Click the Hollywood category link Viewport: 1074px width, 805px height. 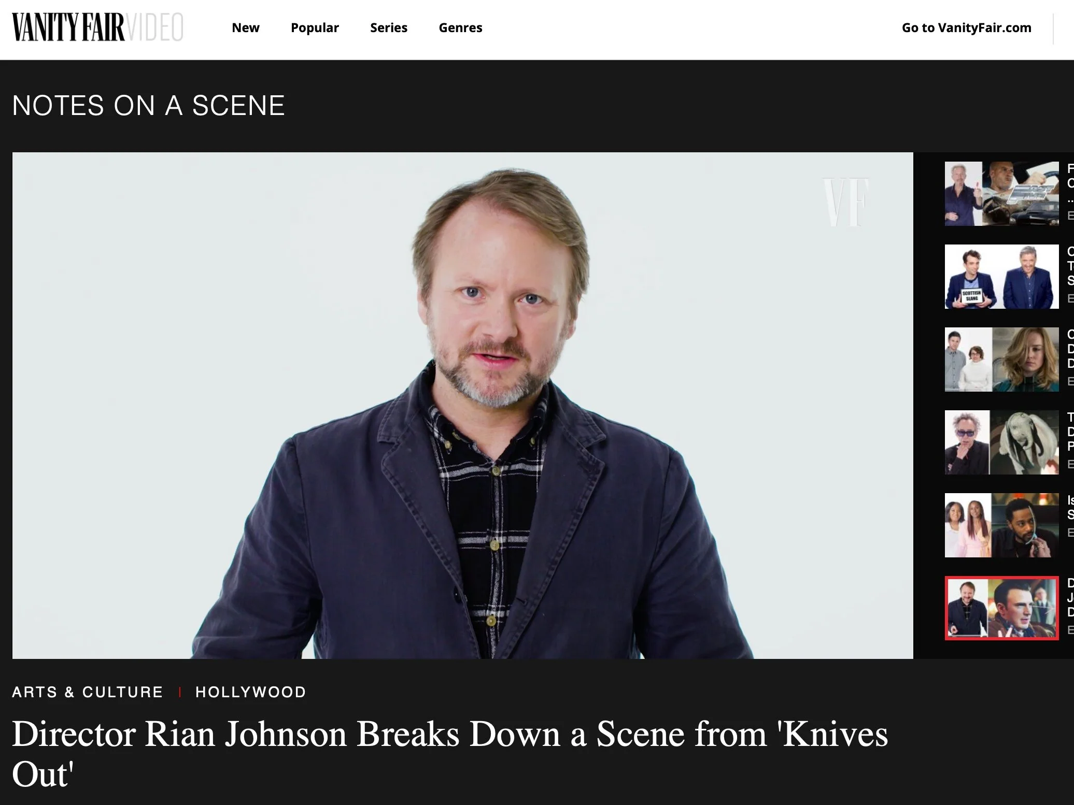pos(251,692)
